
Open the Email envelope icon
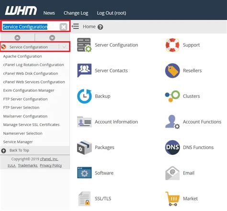pyautogui.click(x=172, y=173)
